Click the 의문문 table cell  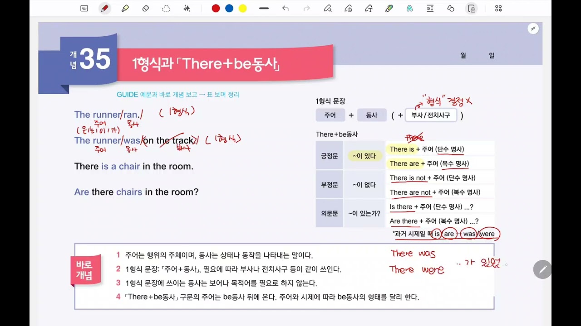pyautogui.click(x=329, y=213)
